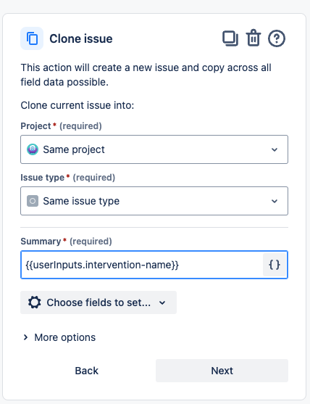
Task: Click the chevron arrow of the Issue type field
Action: [275, 201]
